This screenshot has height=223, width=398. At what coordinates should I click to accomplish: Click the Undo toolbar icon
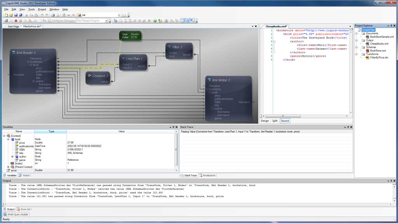coord(42,15)
